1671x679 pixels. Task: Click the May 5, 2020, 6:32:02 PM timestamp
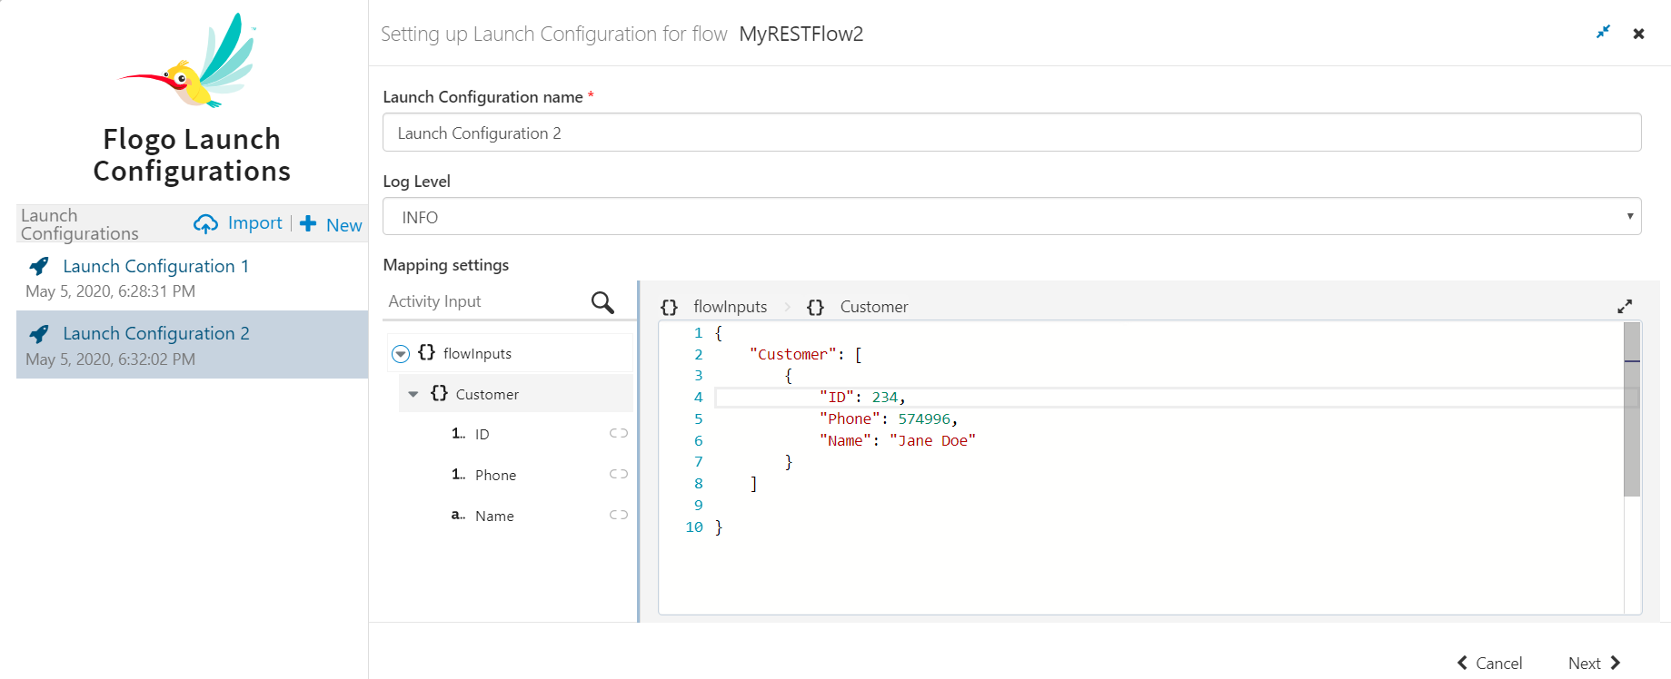(x=110, y=359)
